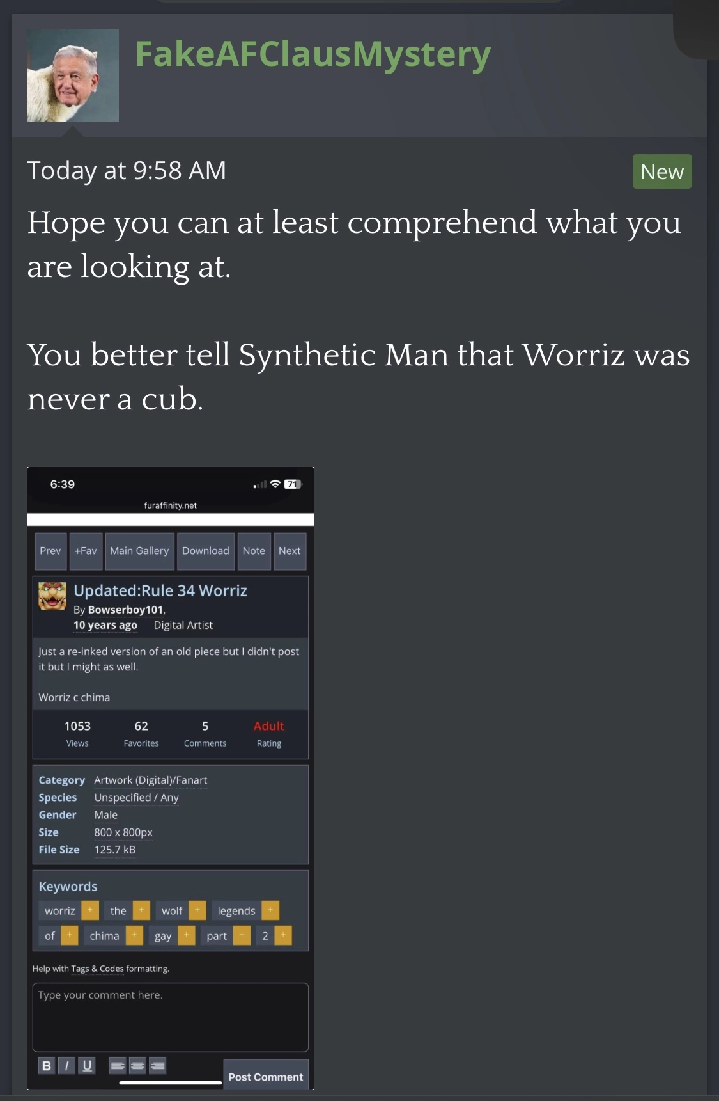This screenshot has height=1101, width=719.
Task: Open the FakeAFClausMystery username link
Action: (x=313, y=54)
